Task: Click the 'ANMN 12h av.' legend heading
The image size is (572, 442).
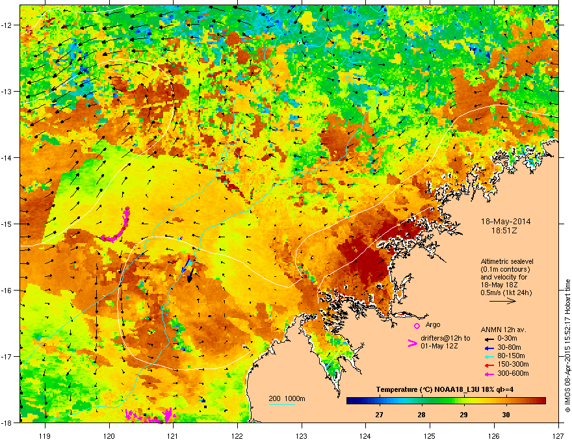Action: point(503,330)
